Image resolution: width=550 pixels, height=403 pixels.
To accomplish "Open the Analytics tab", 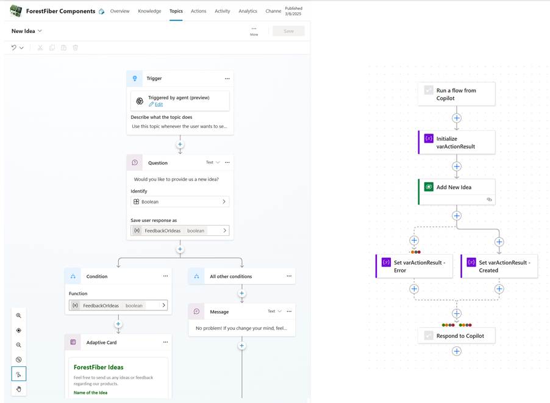I will (248, 11).
